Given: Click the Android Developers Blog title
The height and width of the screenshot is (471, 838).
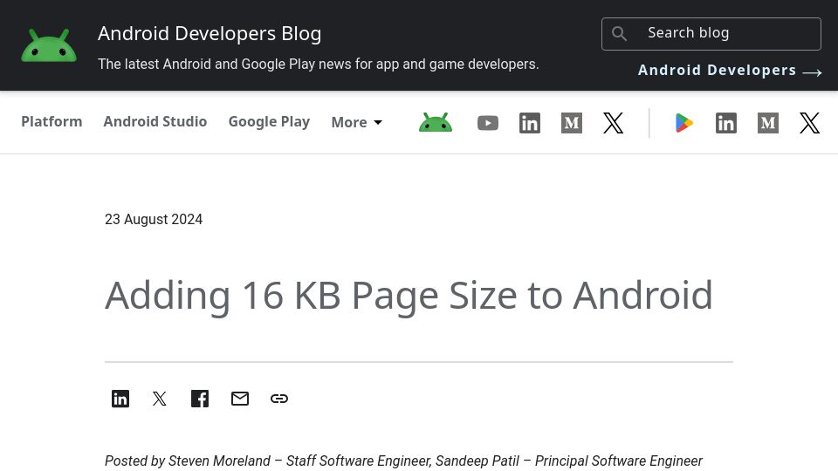Looking at the screenshot, I should [209, 34].
